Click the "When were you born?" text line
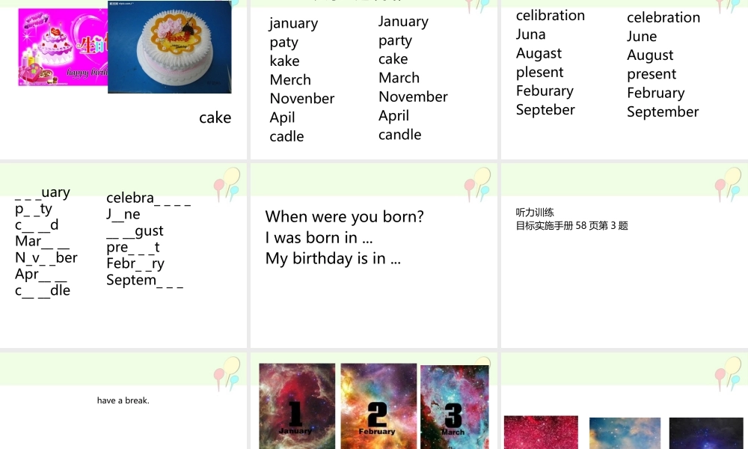This screenshot has width=748, height=449. [344, 217]
